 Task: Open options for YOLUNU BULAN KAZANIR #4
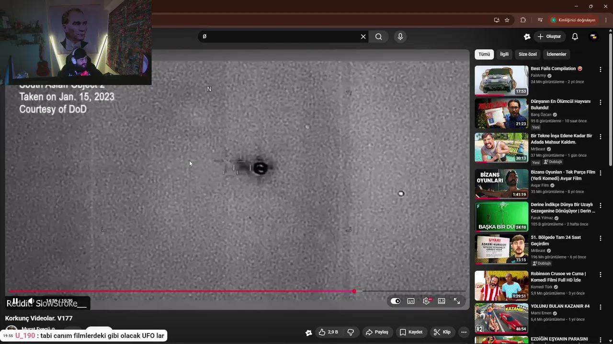click(601, 307)
